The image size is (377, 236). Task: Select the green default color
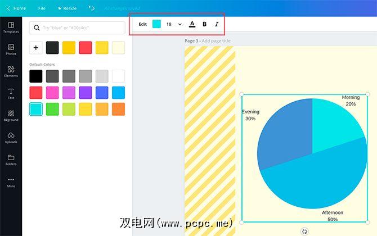coord(52,109)
